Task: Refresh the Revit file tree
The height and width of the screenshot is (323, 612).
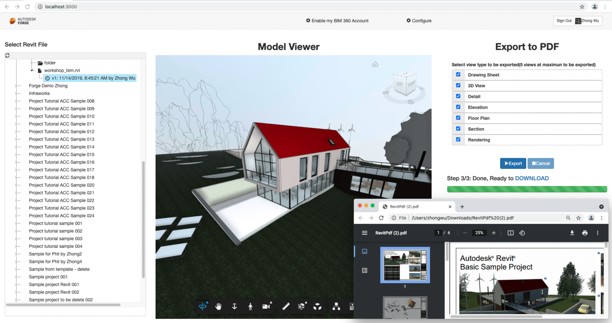Action: click(x=7, y=55)
